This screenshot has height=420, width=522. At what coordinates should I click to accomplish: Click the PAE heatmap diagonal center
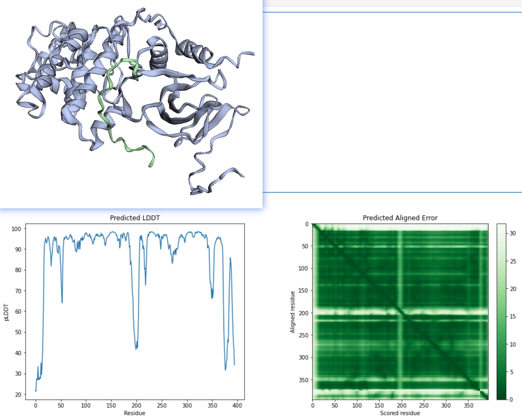point(400,312)
